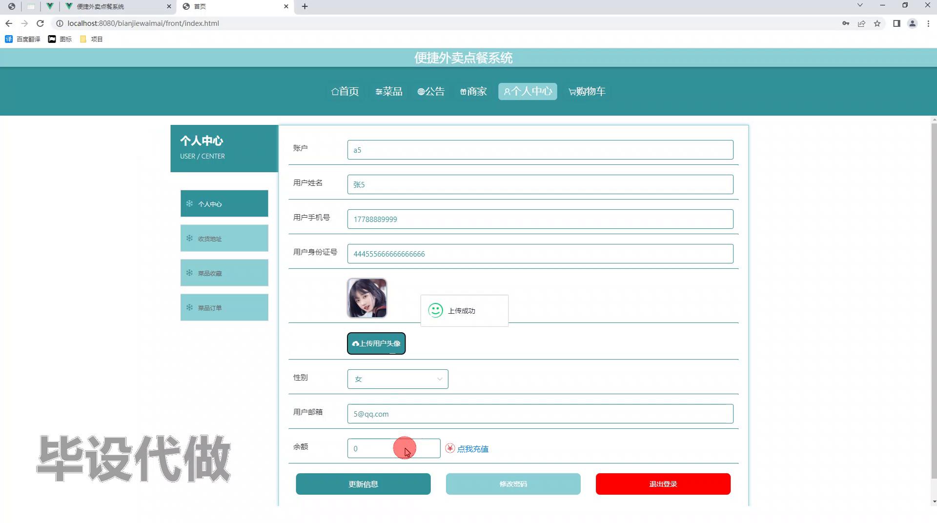Click the 用户手机号 input field
This screenshot has width=937, height=523.
click(540, 219)
